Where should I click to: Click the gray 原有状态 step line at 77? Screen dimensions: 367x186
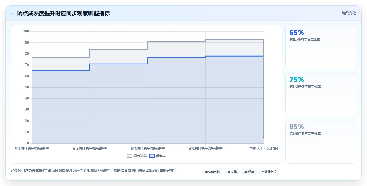click(61, 57)
